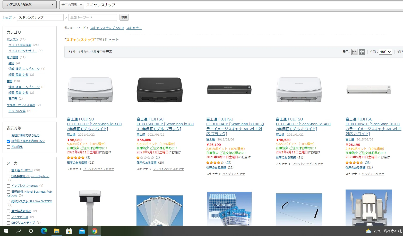Open FI-IX1400-P scanner title link

(x=303, y=124)
